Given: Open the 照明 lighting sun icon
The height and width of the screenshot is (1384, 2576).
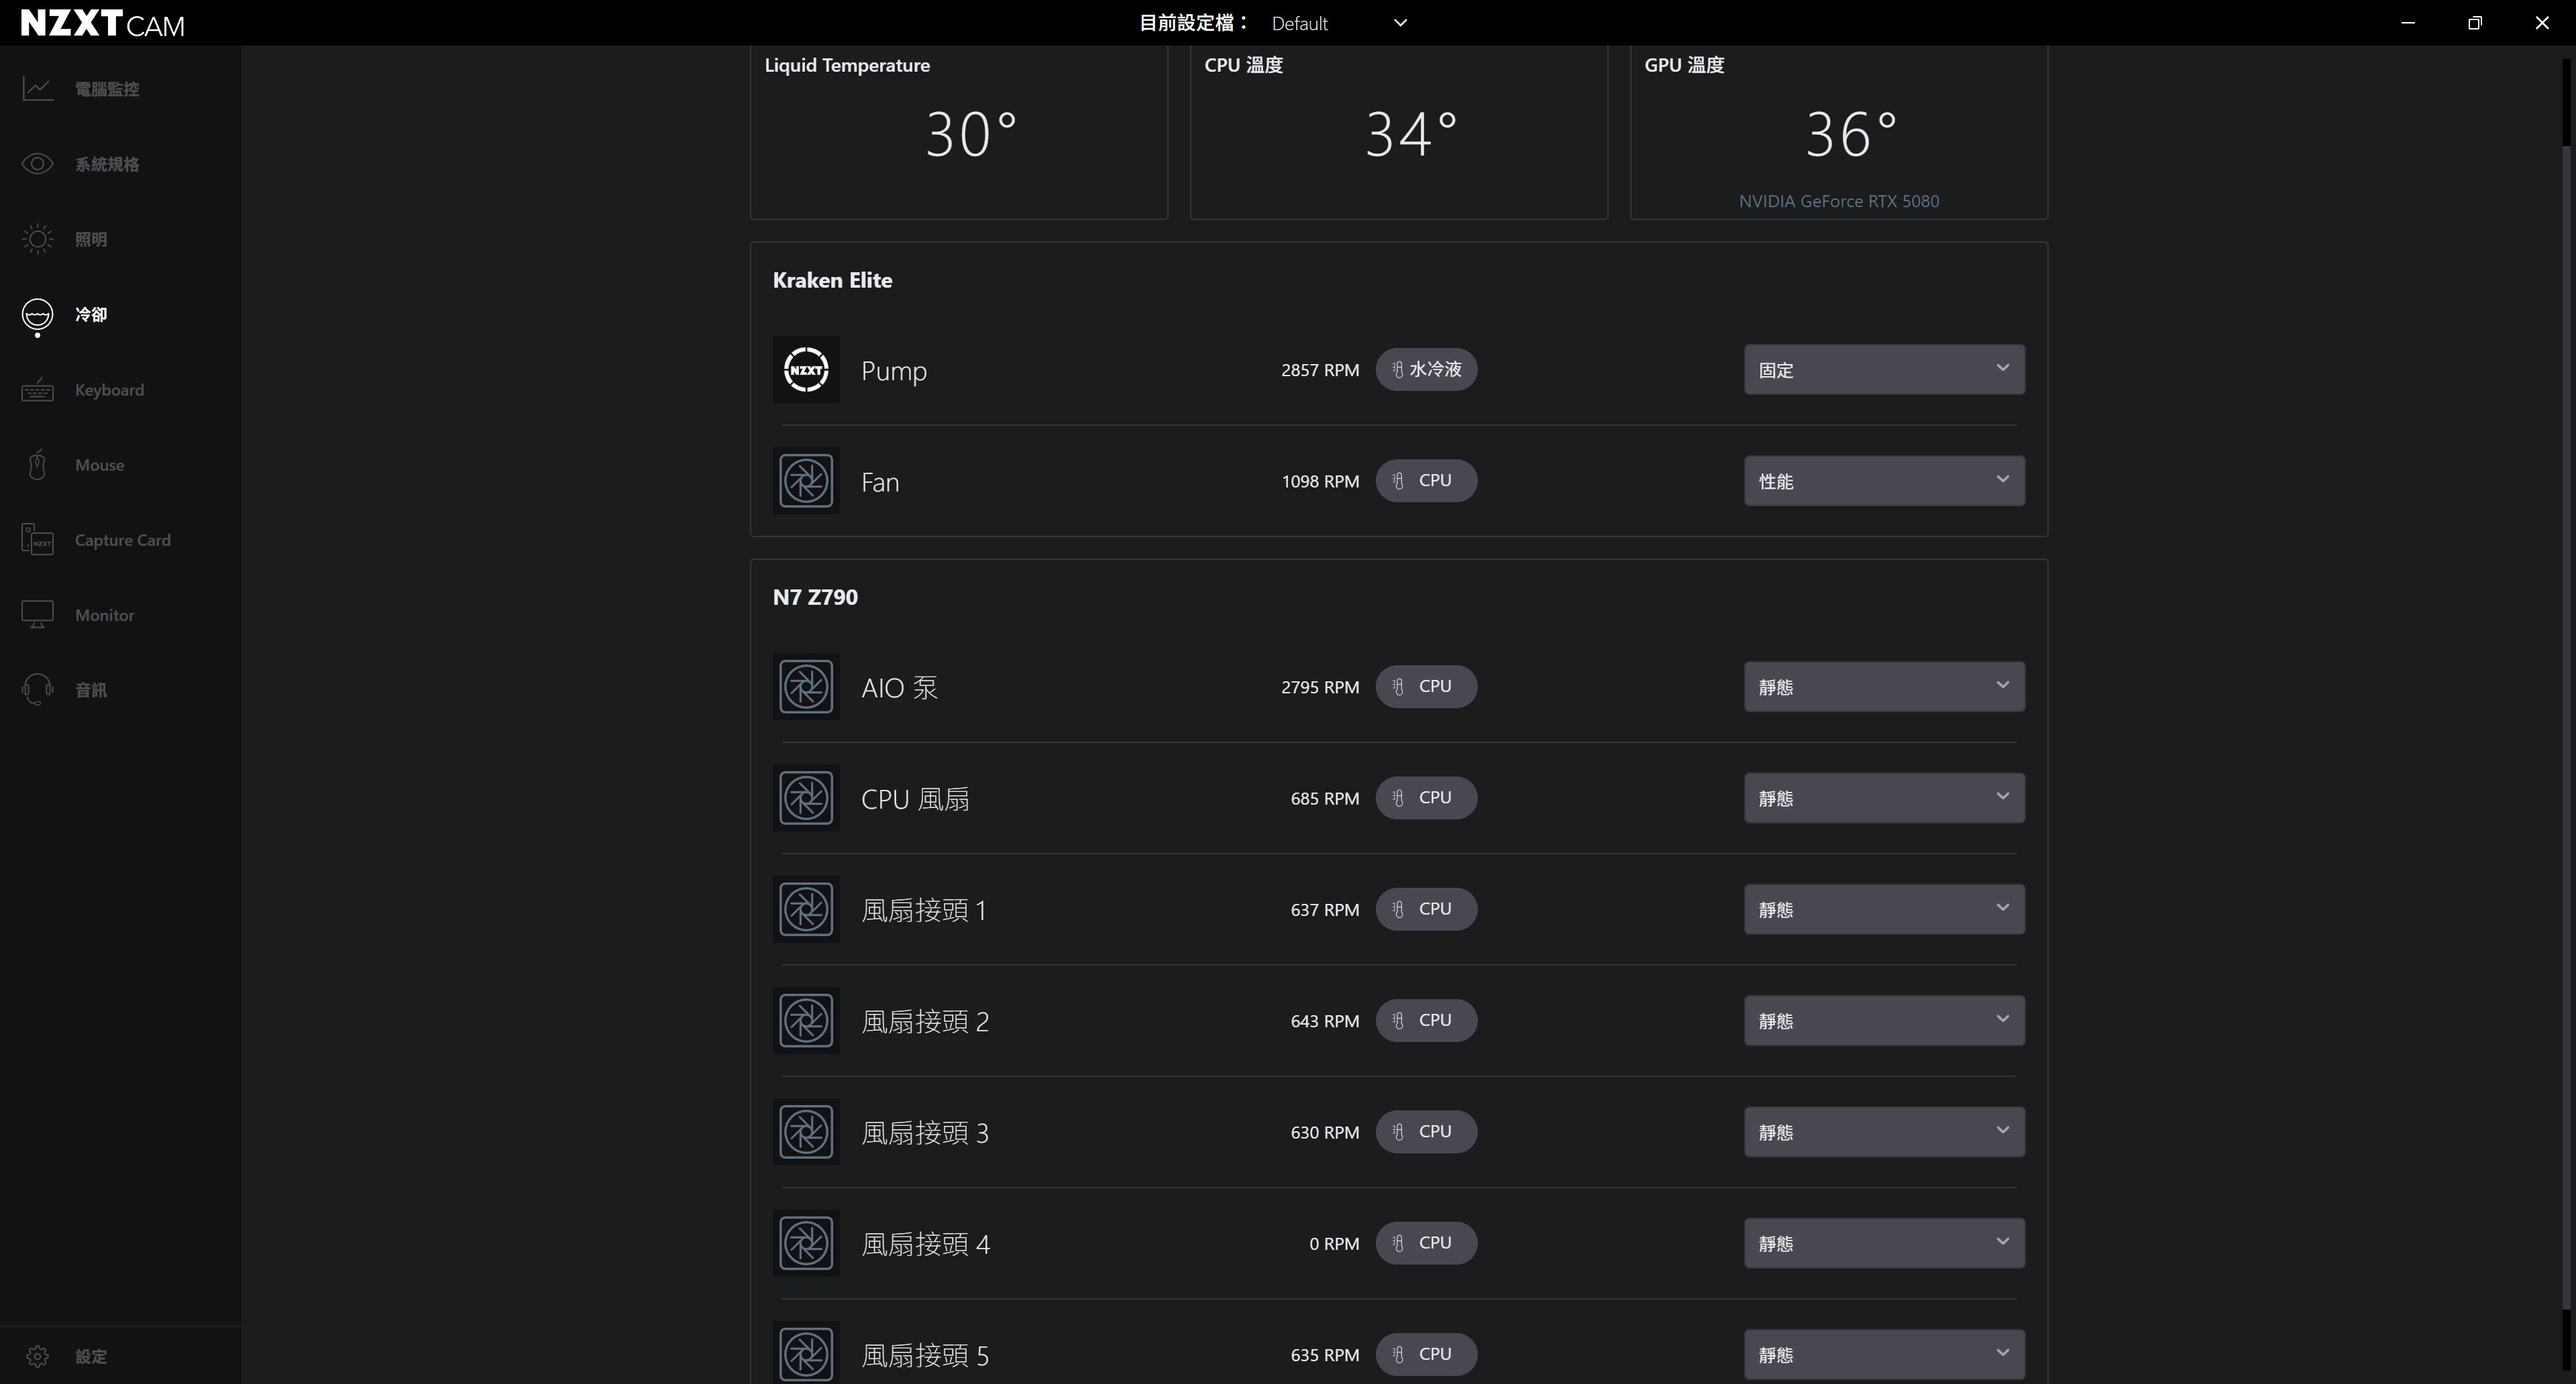Looking at the screenshot, I should tap(37, 239).
